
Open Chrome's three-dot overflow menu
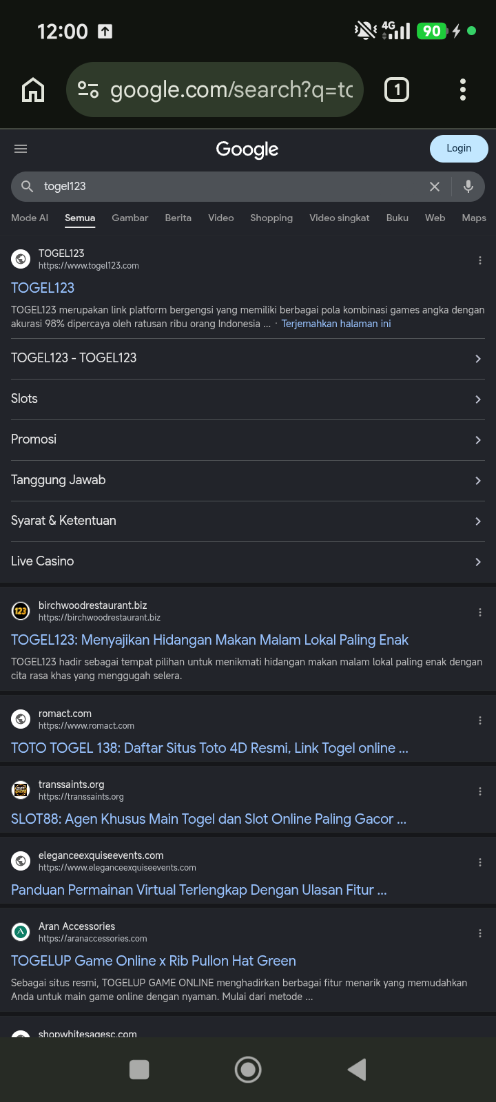tap(463, 90)
